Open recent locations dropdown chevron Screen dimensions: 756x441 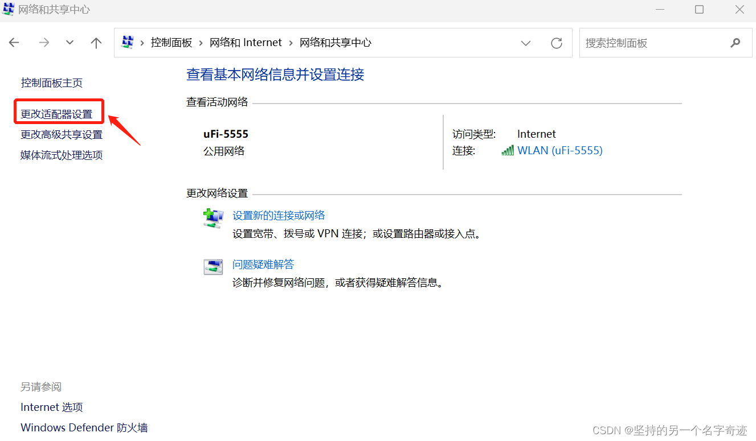point(70,43)
